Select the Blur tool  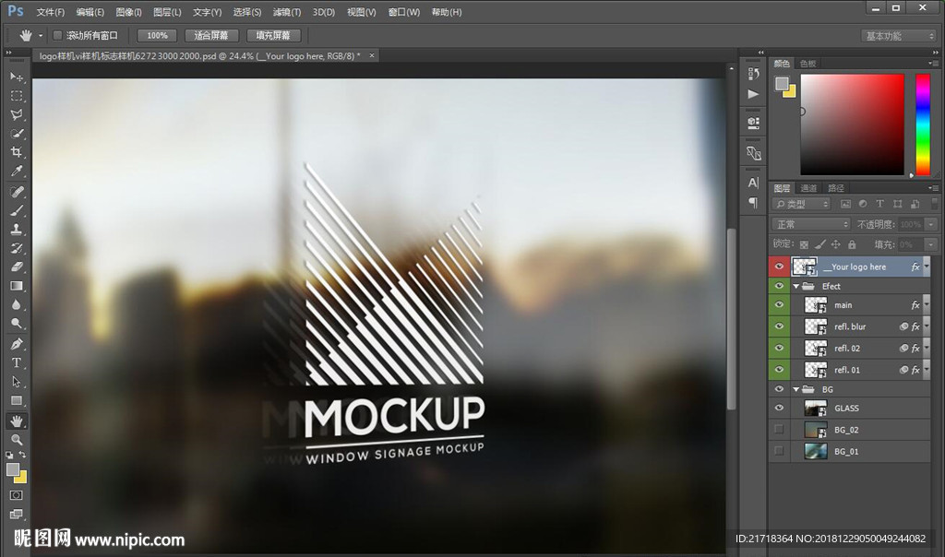[x=17, y=304]
